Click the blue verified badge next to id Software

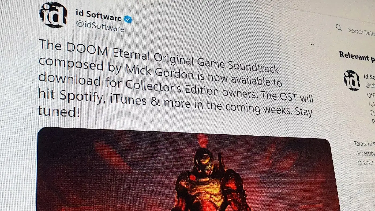point(129,19)
